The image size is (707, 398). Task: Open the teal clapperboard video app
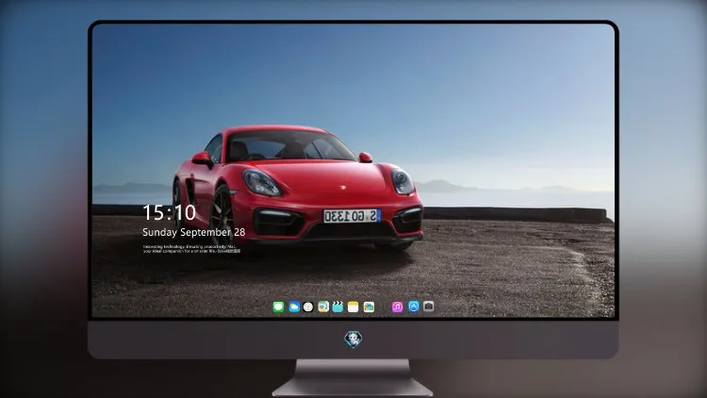click(x=337, y=307)
